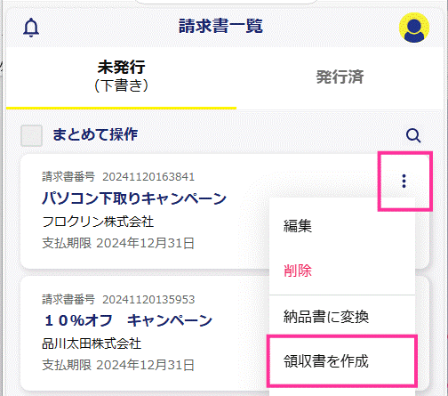Switch to the 発行済 tab
The image size is (448, 396).
click(340, 77)
